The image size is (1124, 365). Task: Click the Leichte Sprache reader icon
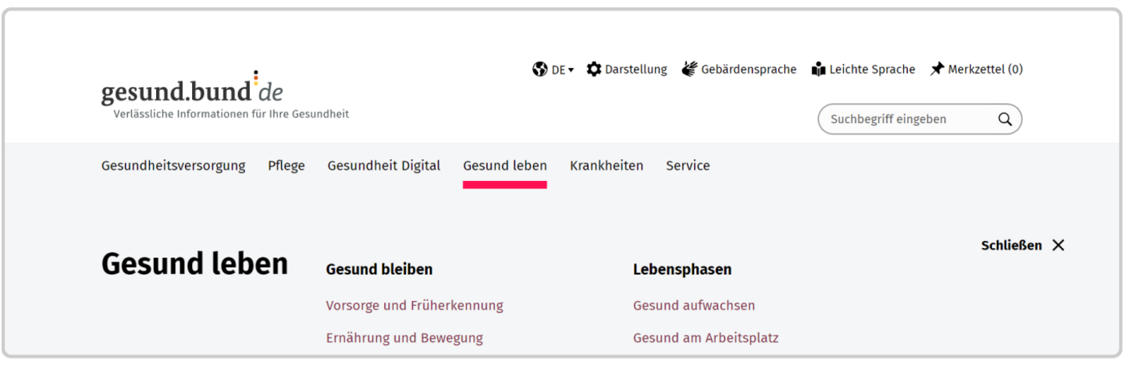(818, 69)
